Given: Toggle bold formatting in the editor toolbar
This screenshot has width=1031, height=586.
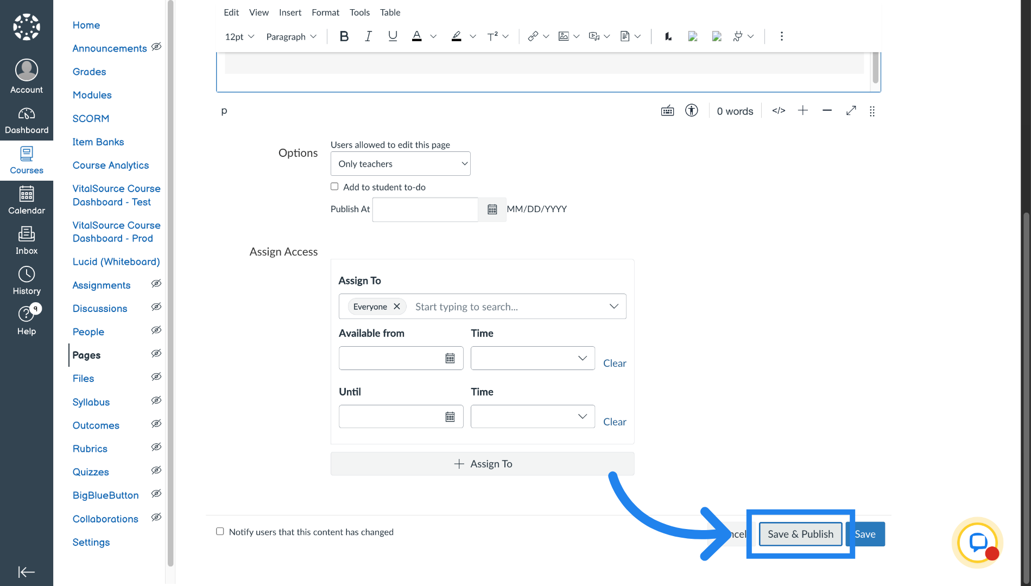Looking at the screenshot, I should pos(344,36).
